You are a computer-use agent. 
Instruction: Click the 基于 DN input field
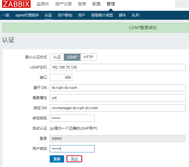117,88
